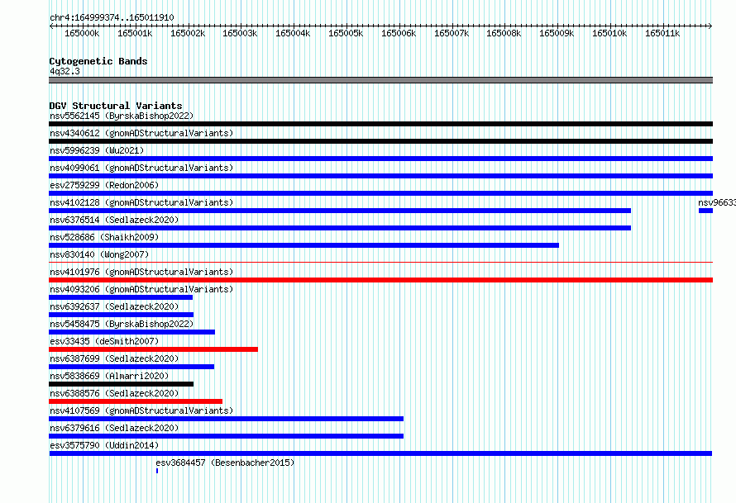Click the 165009k ruler tick label
This screenshot has height=503, width=736.
click(x=557, y=33)
